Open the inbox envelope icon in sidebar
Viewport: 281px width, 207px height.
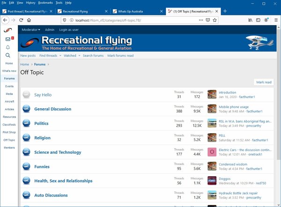tap(8, 39)
